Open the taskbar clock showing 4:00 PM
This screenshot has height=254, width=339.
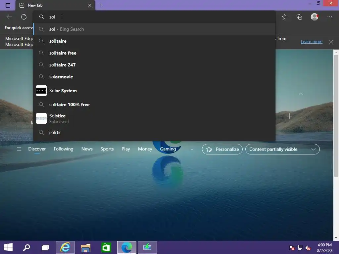324,248
